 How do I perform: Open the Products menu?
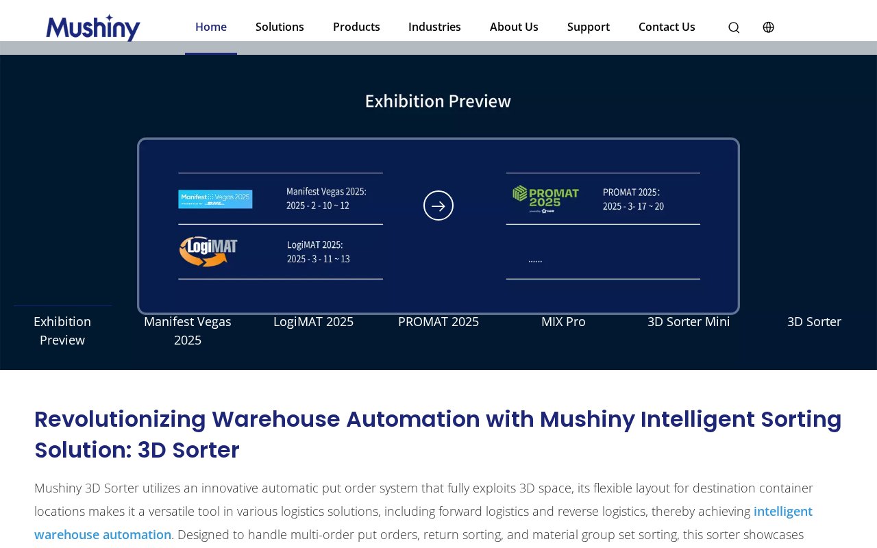356,27
